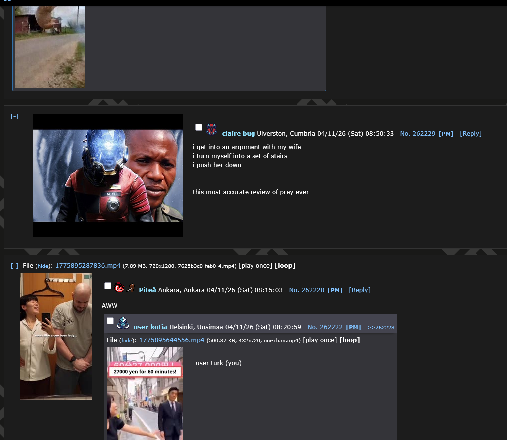The height and width of the screenshot is (440, 507).
Task: Tick the checkbox on claire bug's post
Action: click(x=199, y=127)
